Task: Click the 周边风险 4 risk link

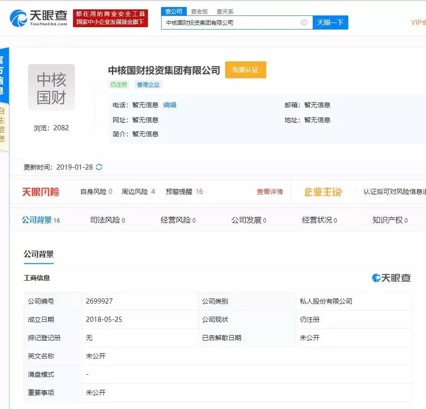Action: 139,191
